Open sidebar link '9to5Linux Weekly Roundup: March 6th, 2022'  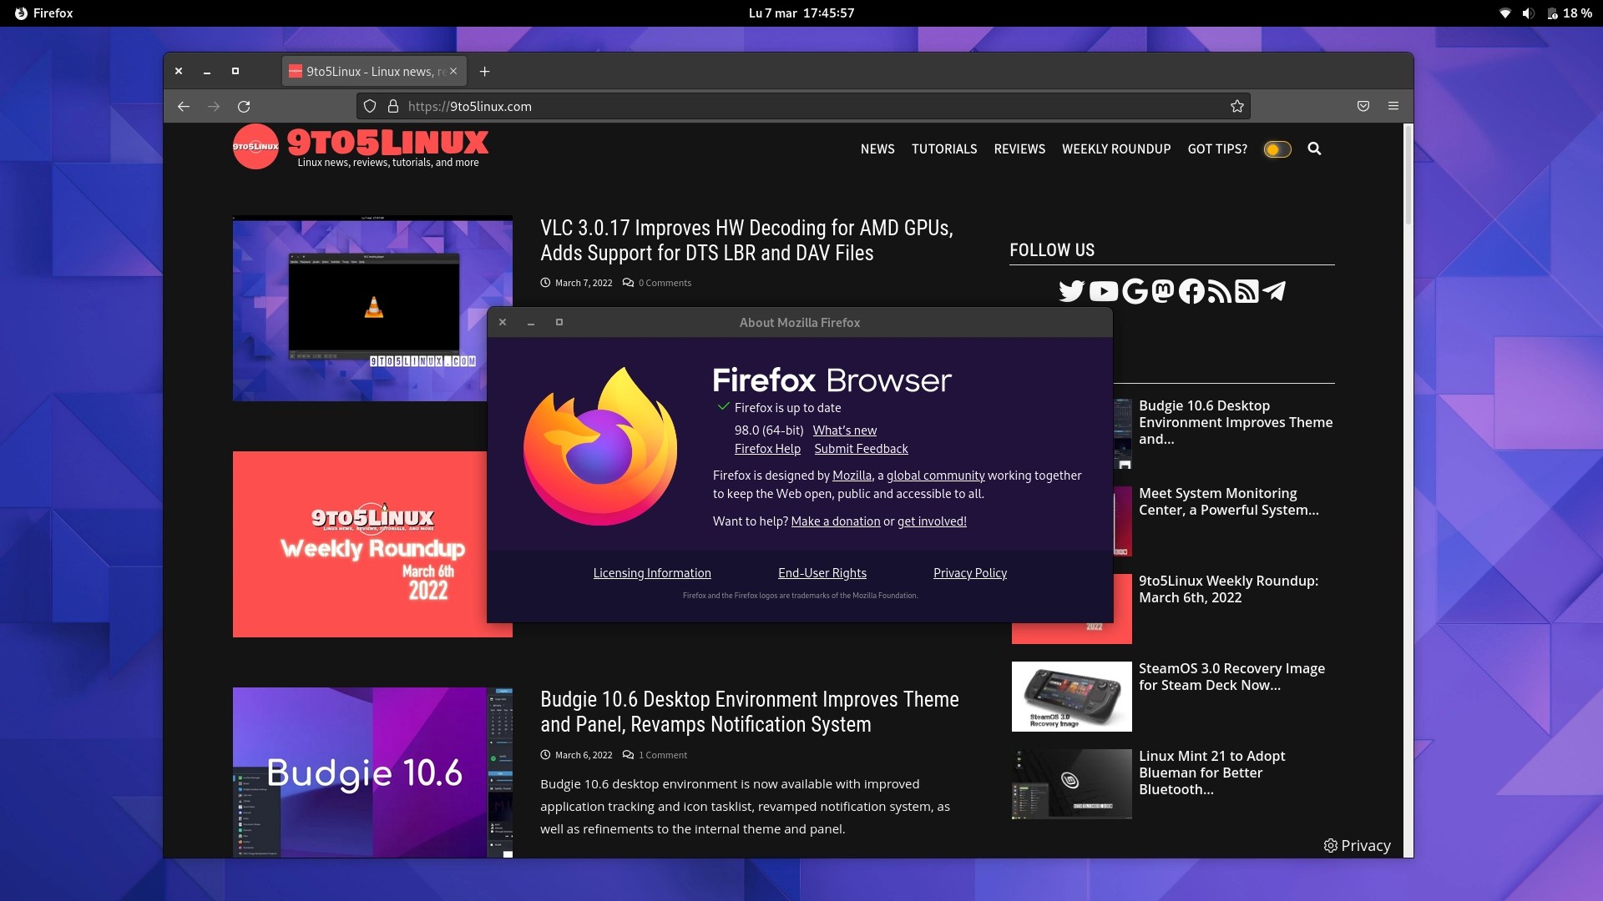coord(1229,589)
